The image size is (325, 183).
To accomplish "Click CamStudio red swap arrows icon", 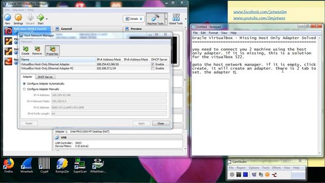I will (274, 175).
